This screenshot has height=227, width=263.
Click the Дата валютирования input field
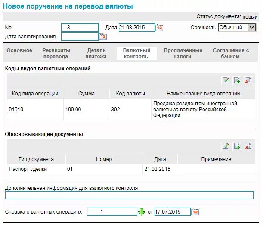[x=80, y=37]
